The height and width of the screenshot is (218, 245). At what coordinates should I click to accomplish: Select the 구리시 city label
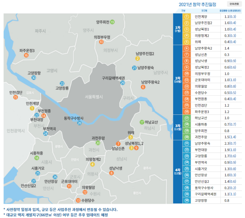[128, 98]
